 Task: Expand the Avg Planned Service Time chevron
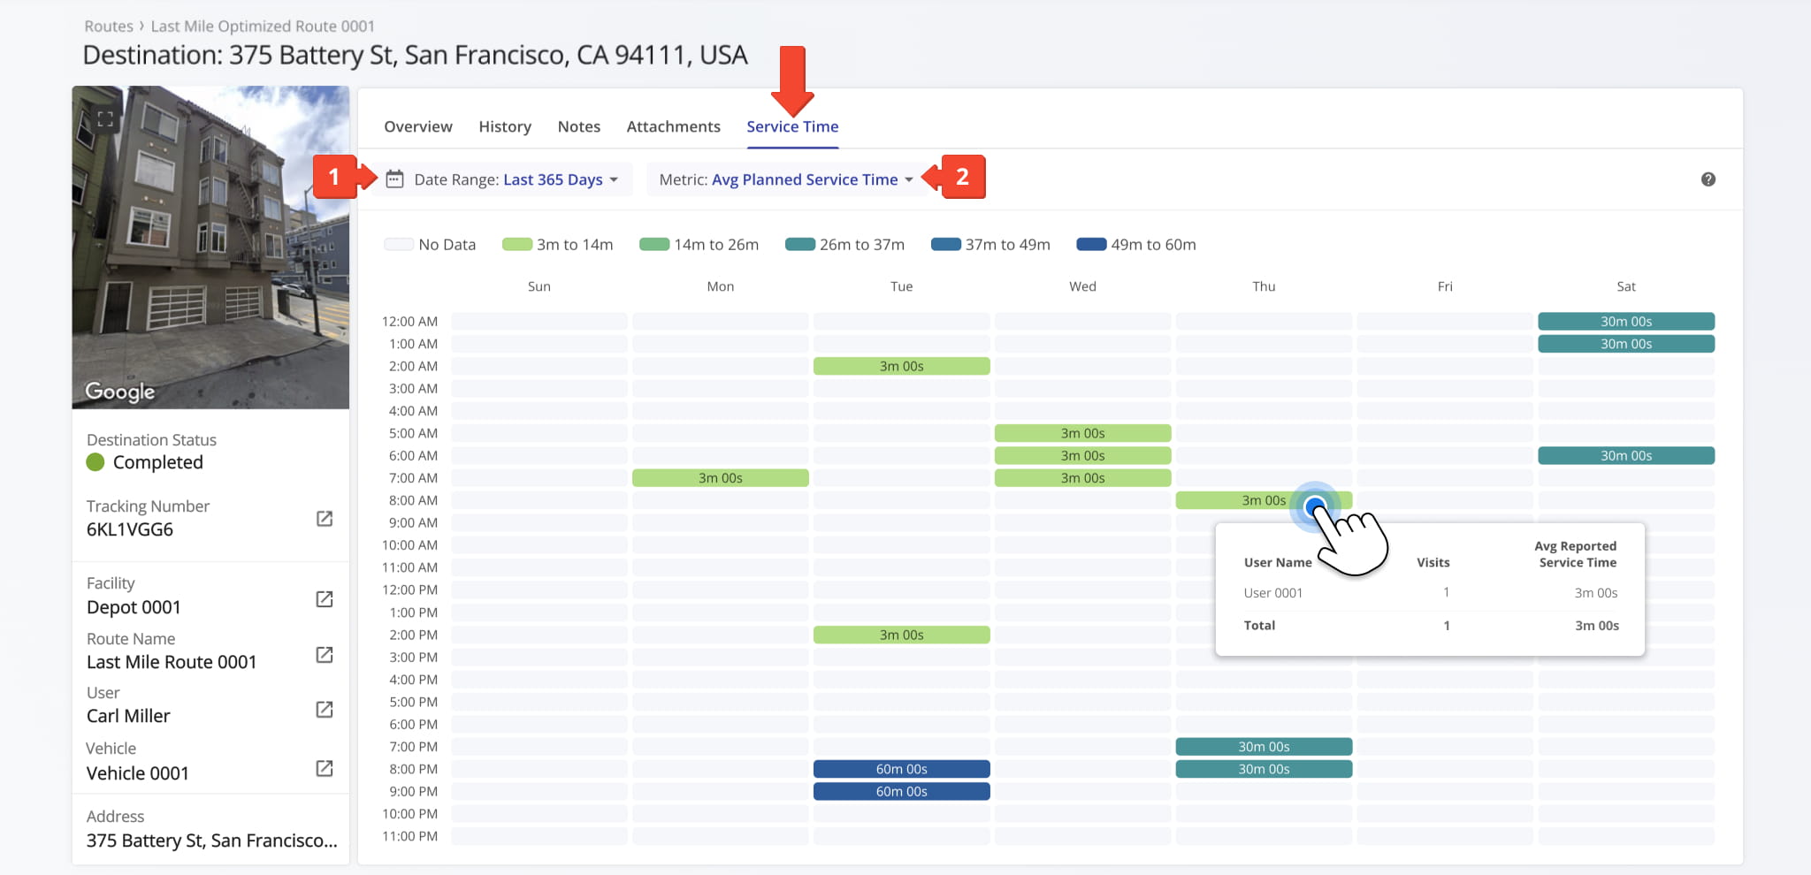pyautogui.click(x=910, y=179)
